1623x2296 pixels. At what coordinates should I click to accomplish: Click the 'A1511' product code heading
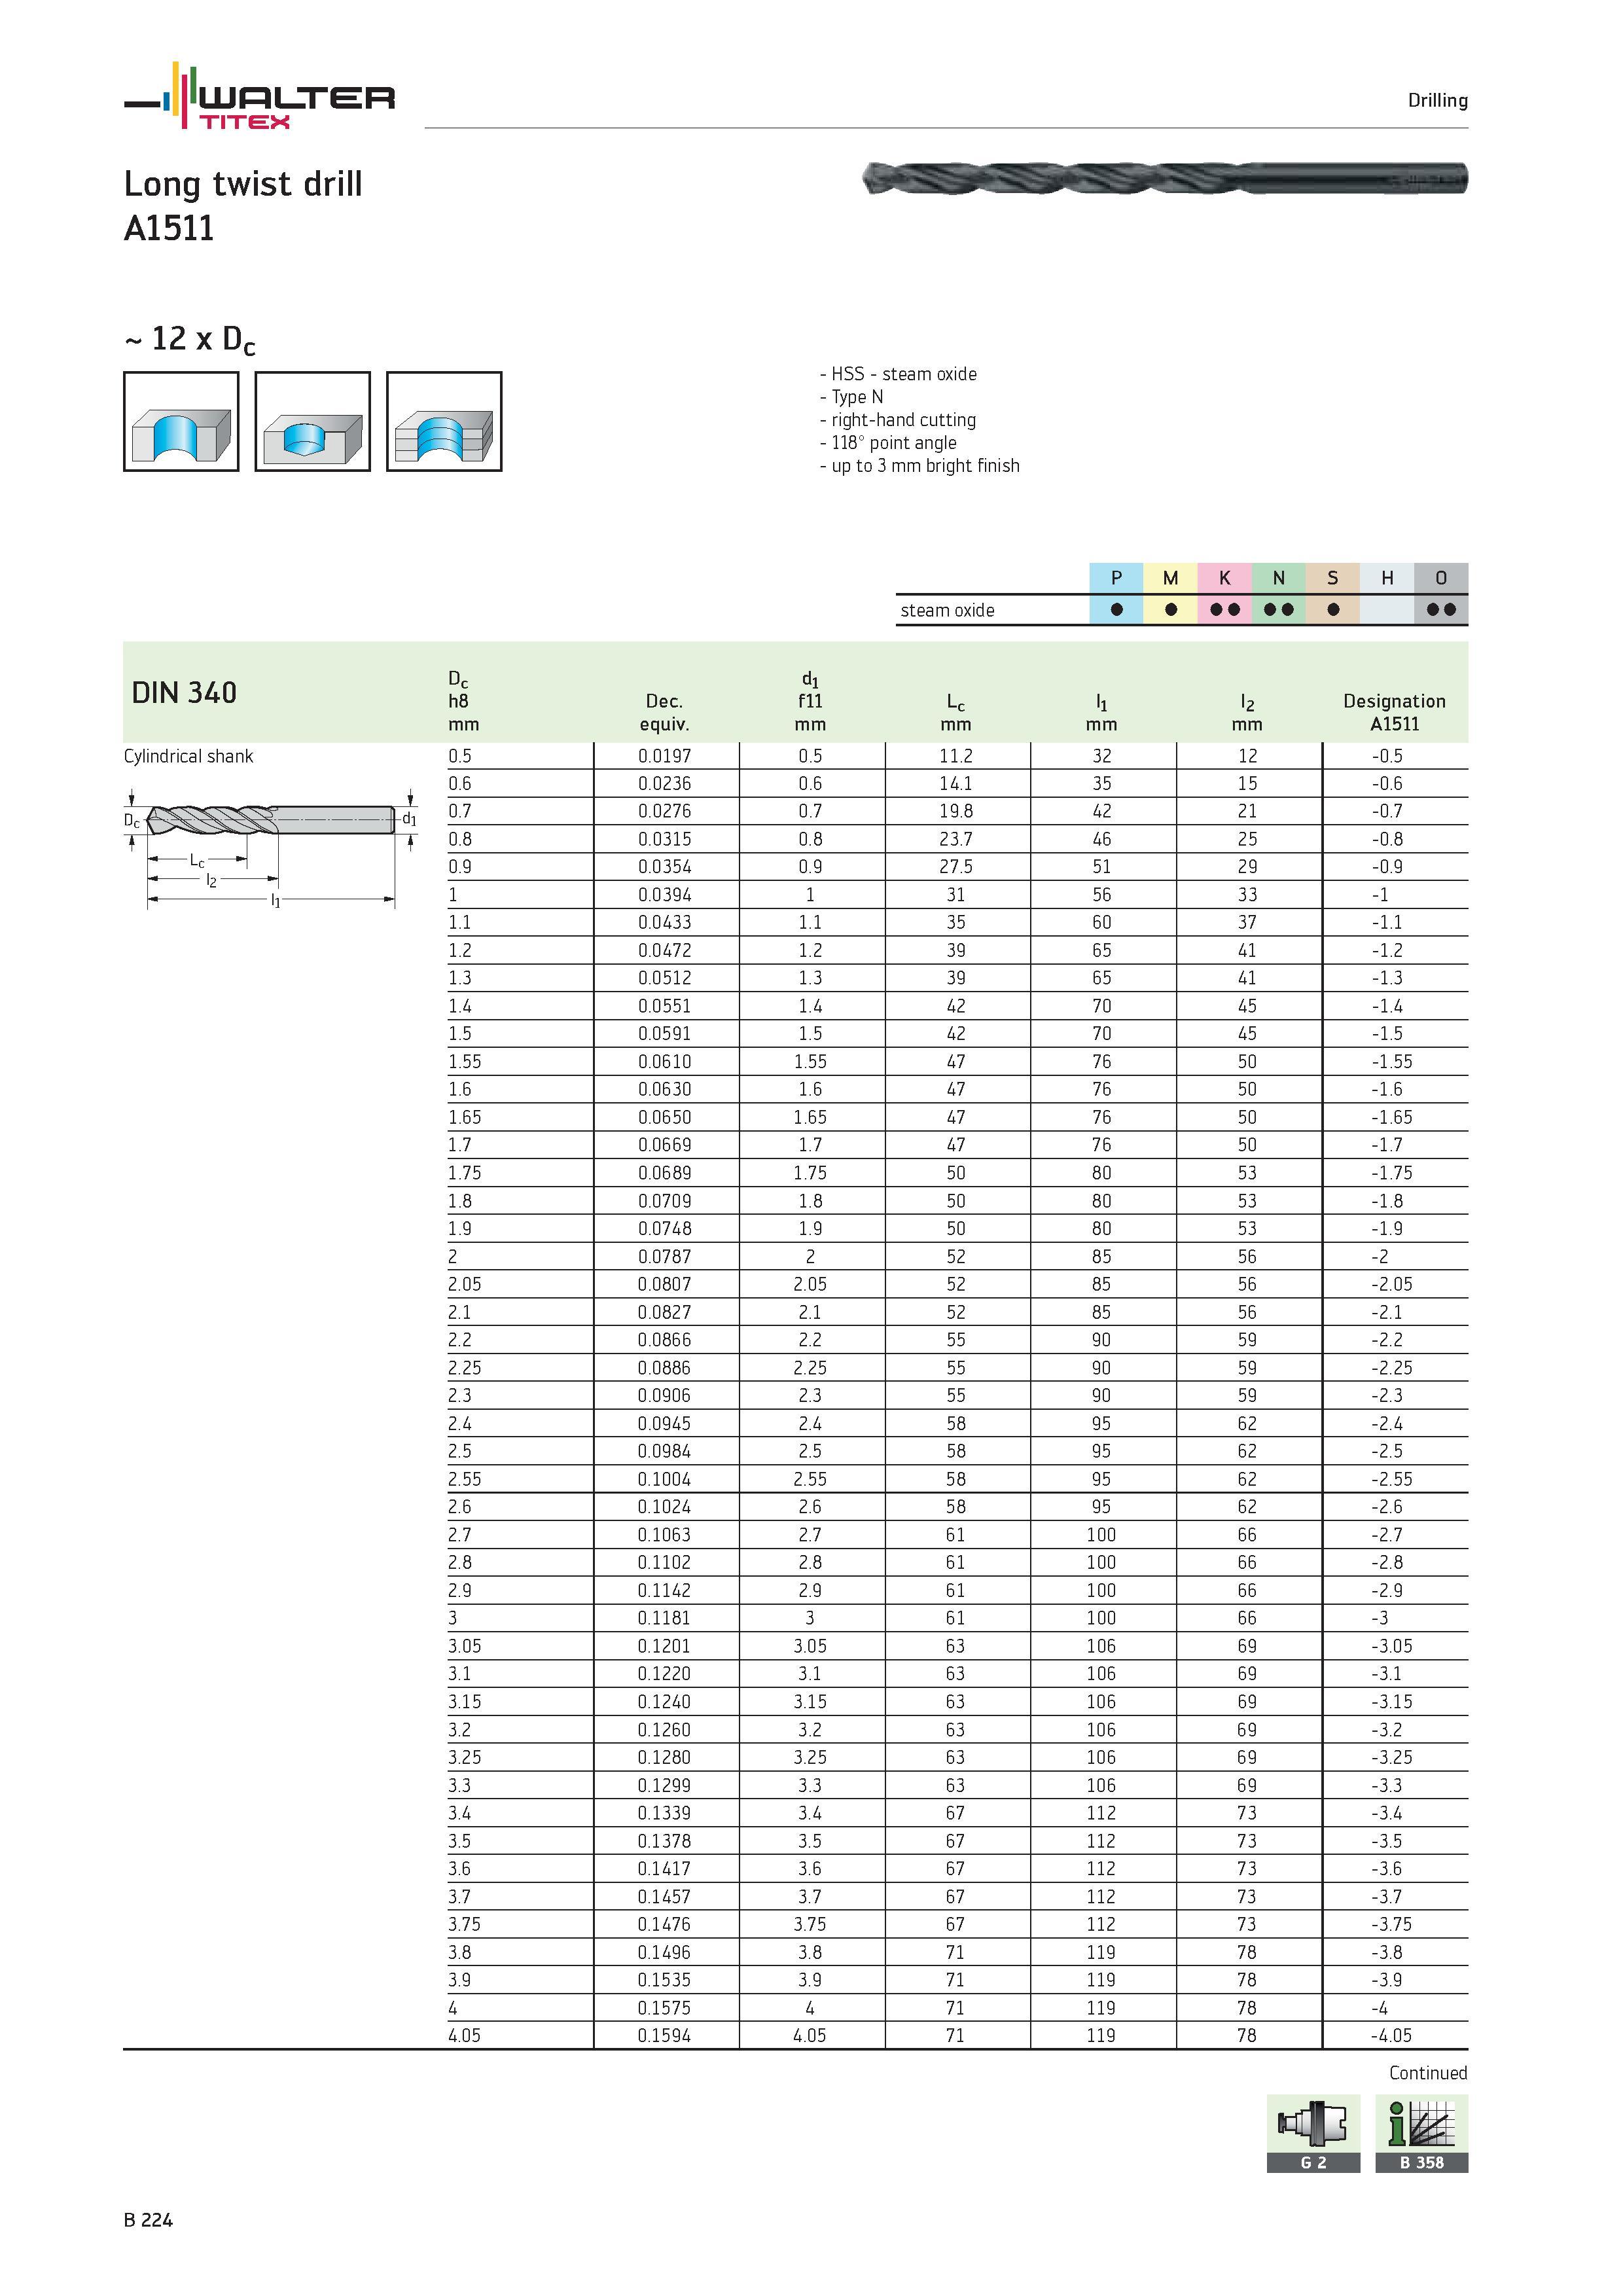169,228
